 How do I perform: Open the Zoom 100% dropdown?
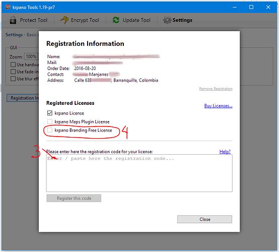[31, 56]
